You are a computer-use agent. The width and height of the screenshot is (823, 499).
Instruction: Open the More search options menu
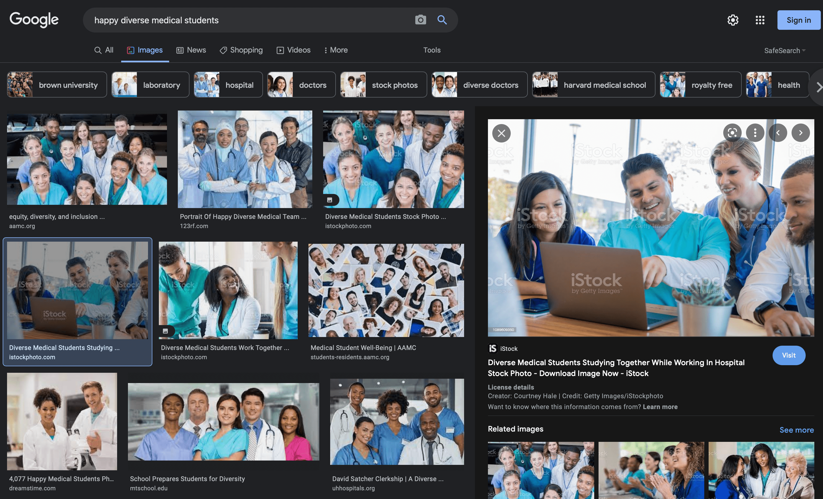pyautogui.click(x=336, y=50)
